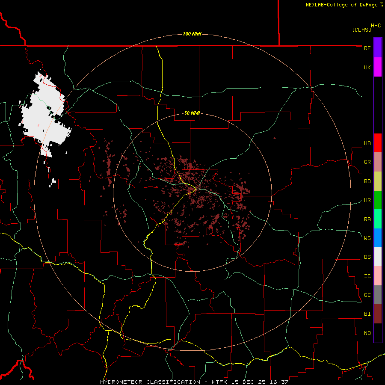Click the ND legend label
This screenshot has width=385, height=385.
pos(367,333)
